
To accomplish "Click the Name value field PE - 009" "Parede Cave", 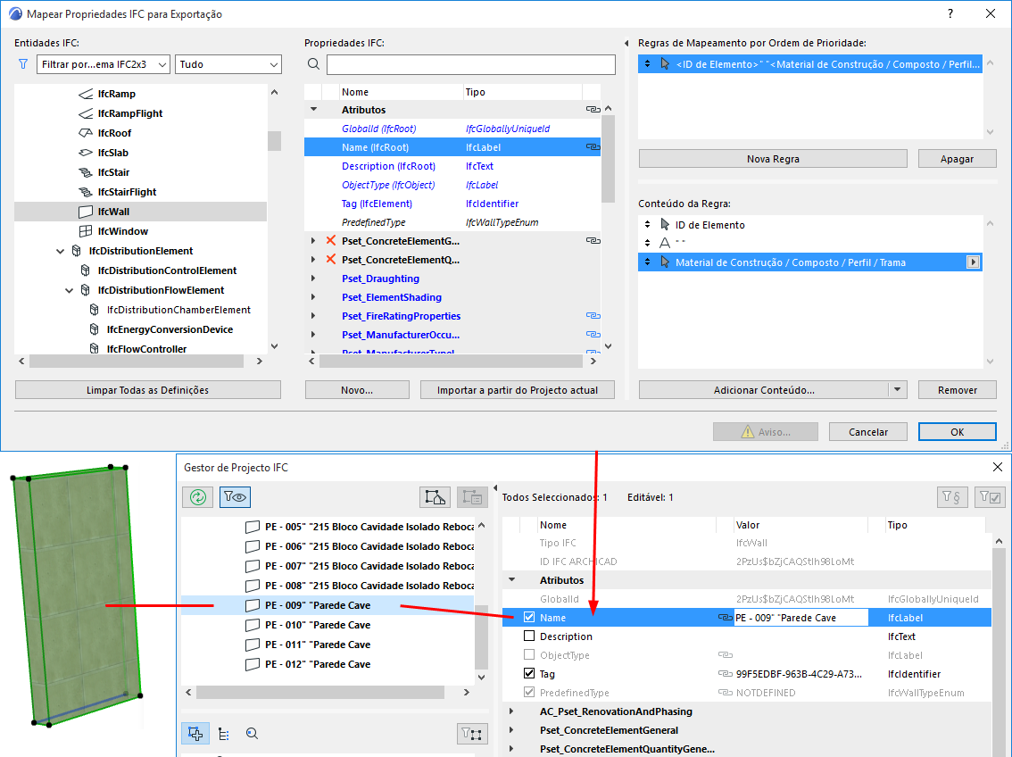I will [x=801, y=618].
